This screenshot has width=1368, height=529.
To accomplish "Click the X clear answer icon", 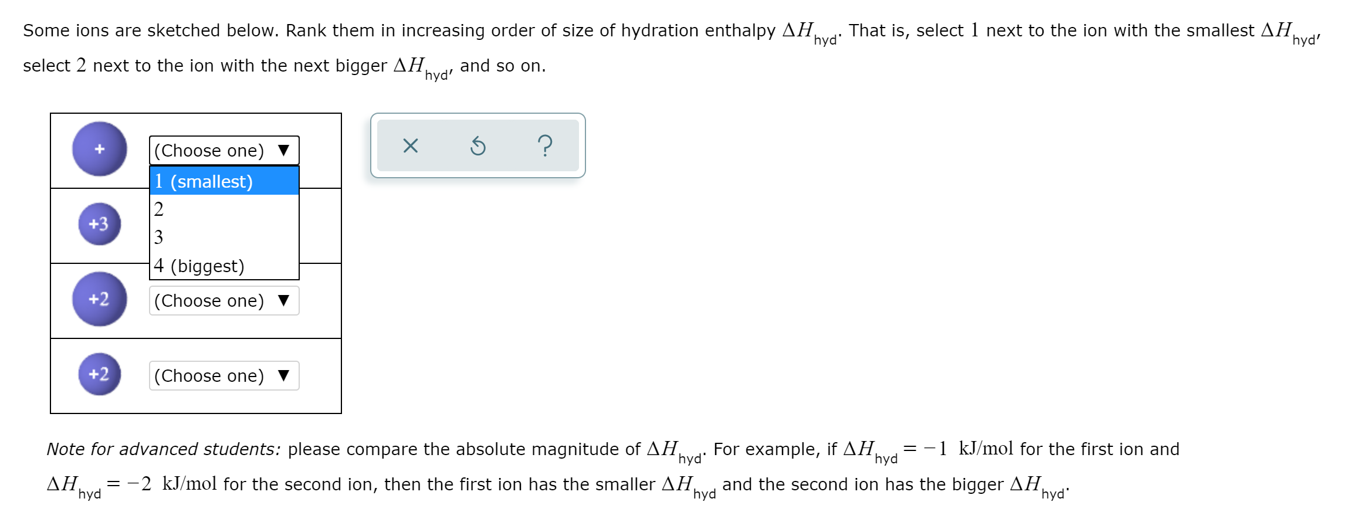I will (x=411, y=145).
